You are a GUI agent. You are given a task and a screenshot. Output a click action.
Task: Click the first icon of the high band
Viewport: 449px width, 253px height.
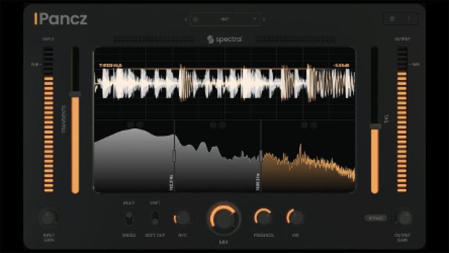click(x=304, y=125)
